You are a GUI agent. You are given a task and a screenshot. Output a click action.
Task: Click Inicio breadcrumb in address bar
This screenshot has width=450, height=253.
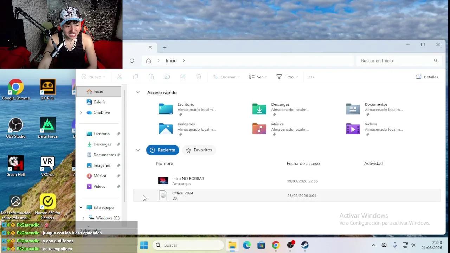171,61
